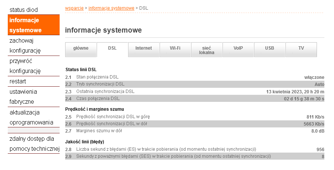This screenshot has height=170, width=334.
Task: Click the wsparcie breadcrumb link
Action: click(x=74, y=7)
